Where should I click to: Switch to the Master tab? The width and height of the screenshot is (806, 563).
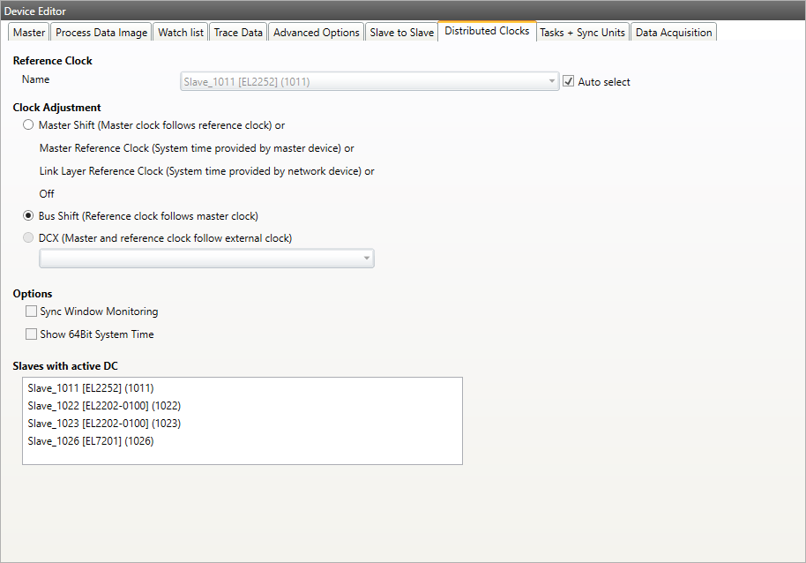(x=29, y=33)
